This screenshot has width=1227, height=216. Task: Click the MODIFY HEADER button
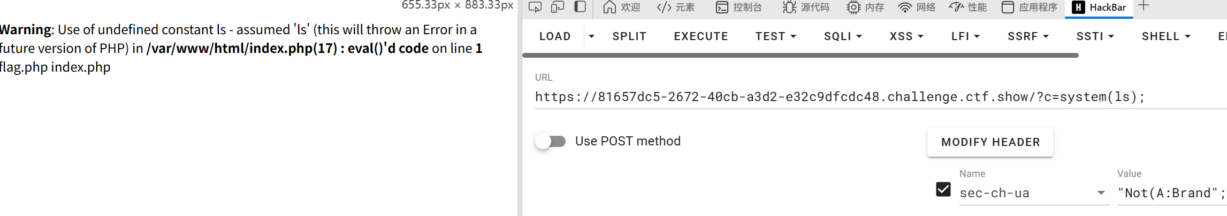pos(990,142)
